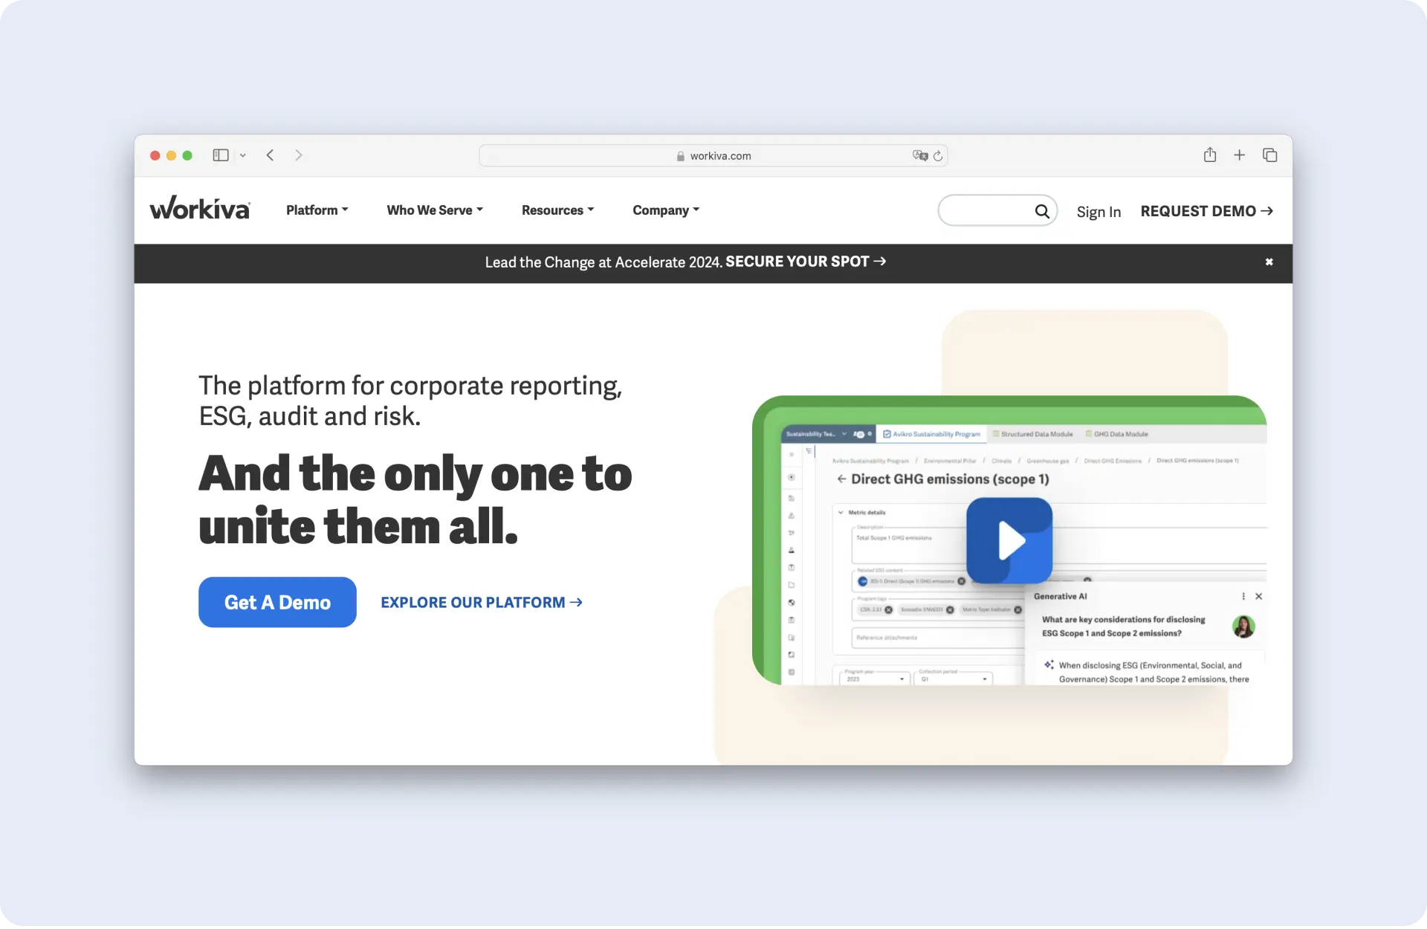Screen dimensions: 1427x929
Task: Reload the workiva.com page
Action: coord(938,156)
